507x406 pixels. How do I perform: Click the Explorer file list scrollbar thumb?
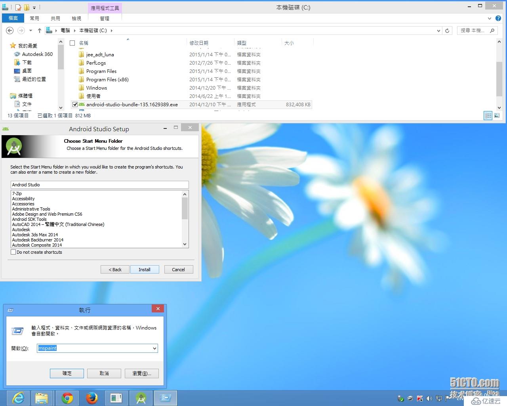[499, 79]
